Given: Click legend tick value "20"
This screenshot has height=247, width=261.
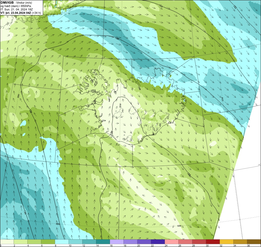Looking at the screenshot, I should pyautogui.click(x=139, y=245).
